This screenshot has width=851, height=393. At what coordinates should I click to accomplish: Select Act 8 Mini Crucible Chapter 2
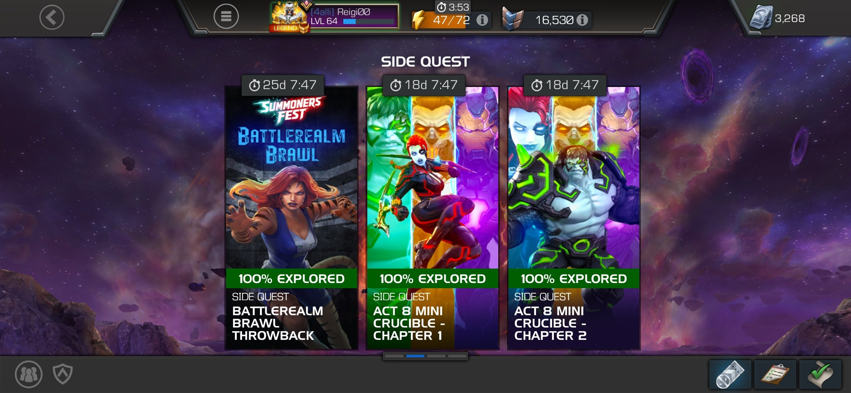574,218
